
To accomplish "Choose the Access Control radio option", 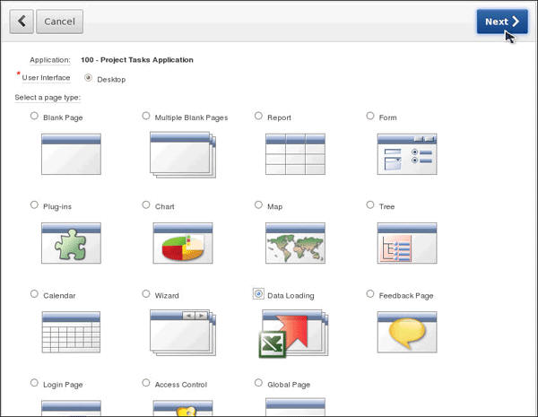I will pyautogui.click(x=146, y=382).
